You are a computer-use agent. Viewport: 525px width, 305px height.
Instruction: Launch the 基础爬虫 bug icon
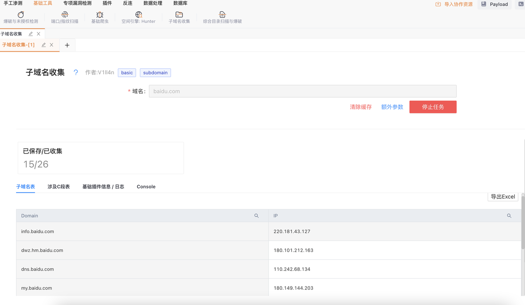pos(100,15)
